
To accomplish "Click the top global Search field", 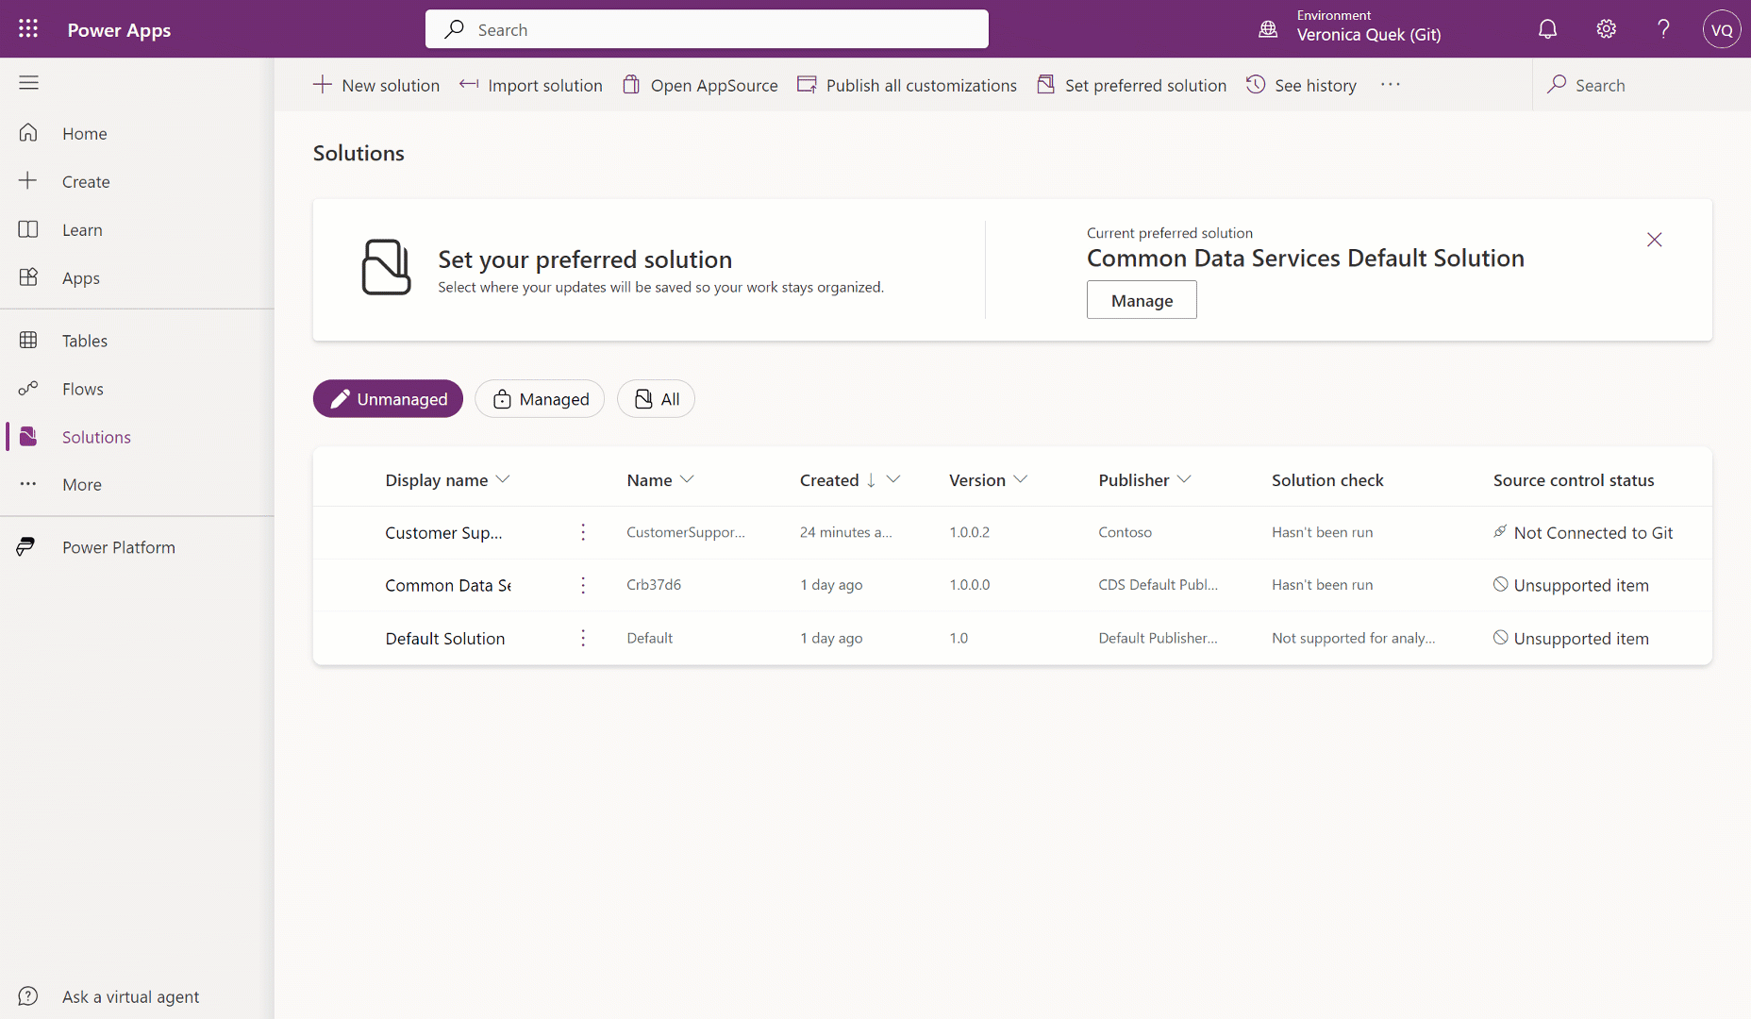I will [x=707, y=29].
